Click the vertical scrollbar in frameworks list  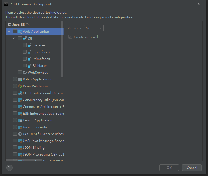click(x=62, y=49)
